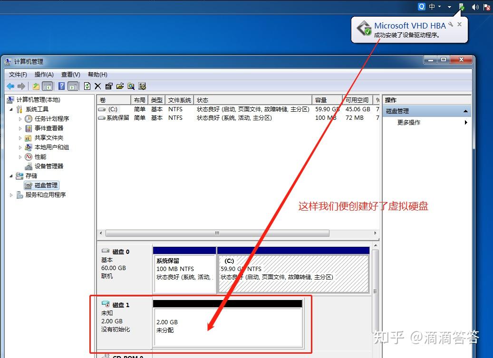Click the speaker icon in the system tray

click(475, 7)
